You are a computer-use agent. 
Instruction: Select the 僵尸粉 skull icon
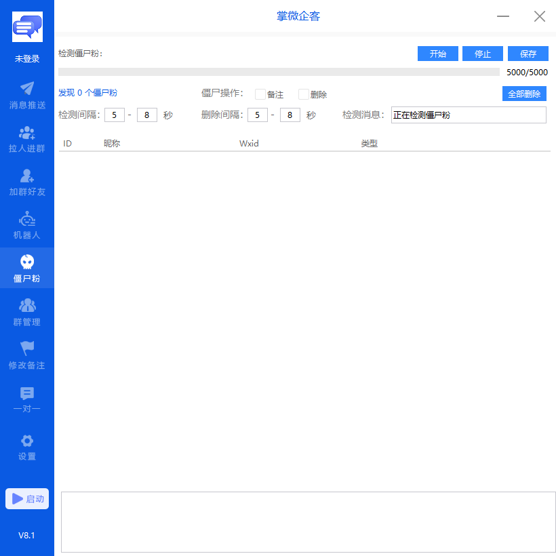(x=27, y=262)
